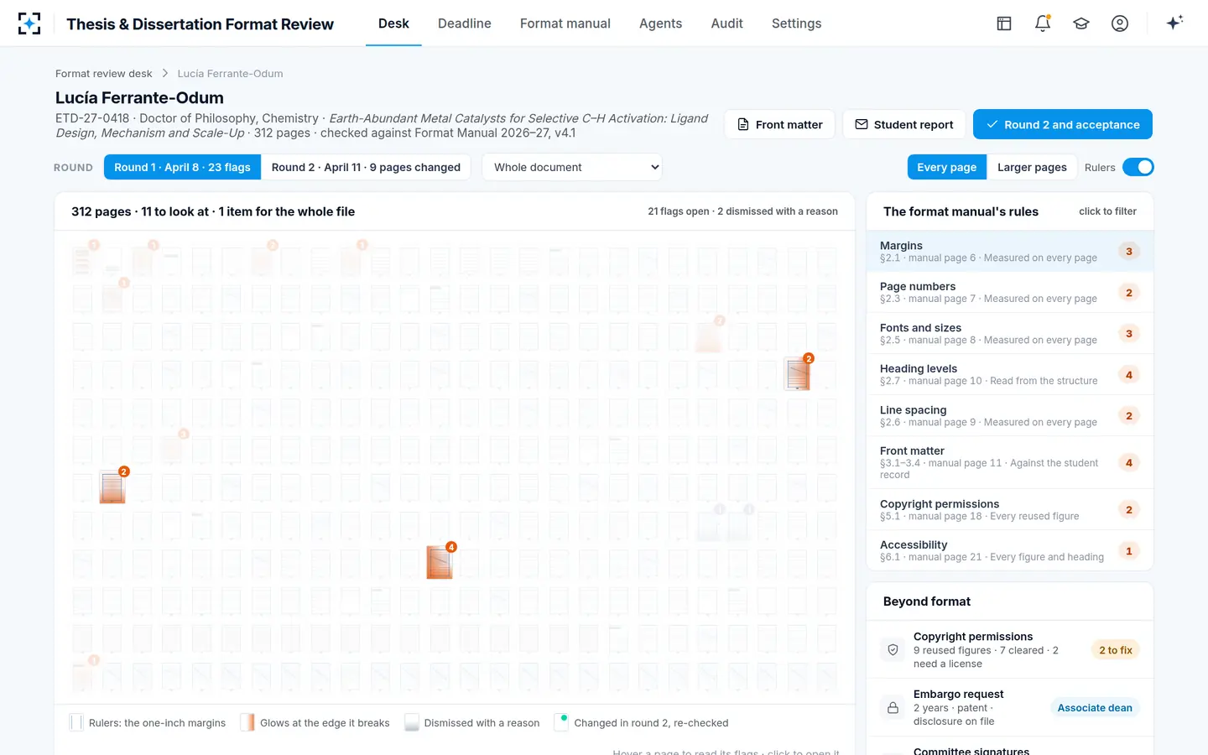Screen dimensions: 1208x755
Task: Open notifications bell
Action: 1043,23
